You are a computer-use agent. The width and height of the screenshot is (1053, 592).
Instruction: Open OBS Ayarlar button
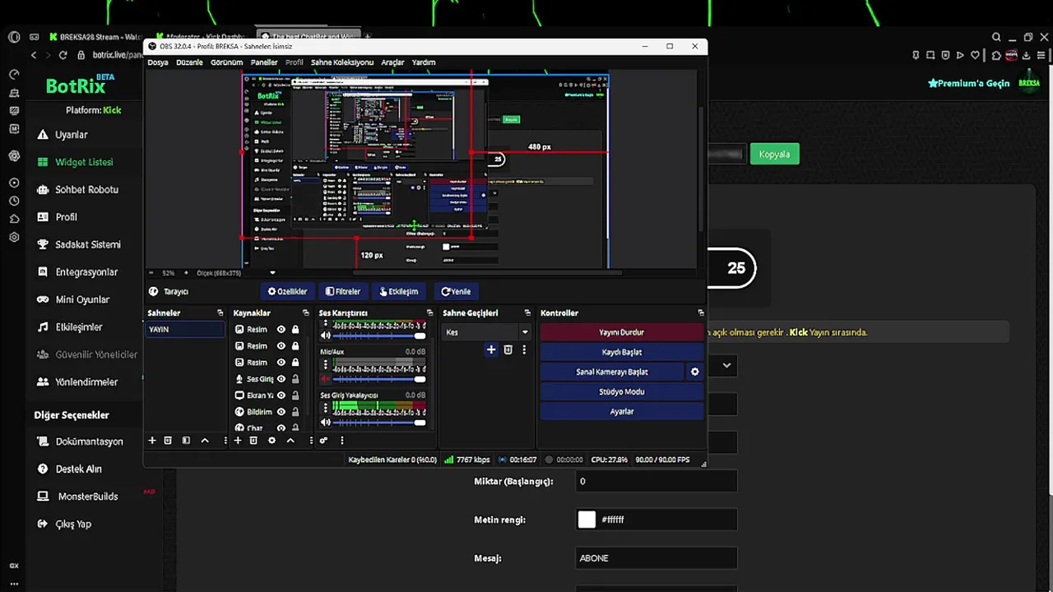coord(621,411)
